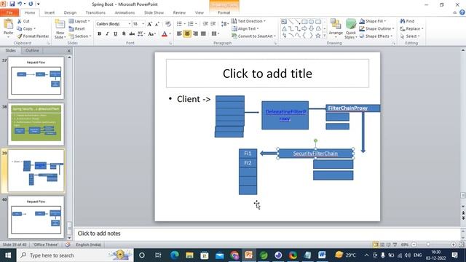Open the Select dropdown in Editing
The height and width of the screenshot is (262, 466).
click(x=410, y=36)
